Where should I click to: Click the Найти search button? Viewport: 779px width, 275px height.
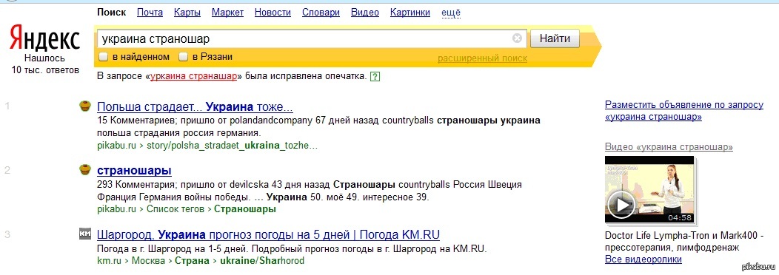click(x=555, y=38)
